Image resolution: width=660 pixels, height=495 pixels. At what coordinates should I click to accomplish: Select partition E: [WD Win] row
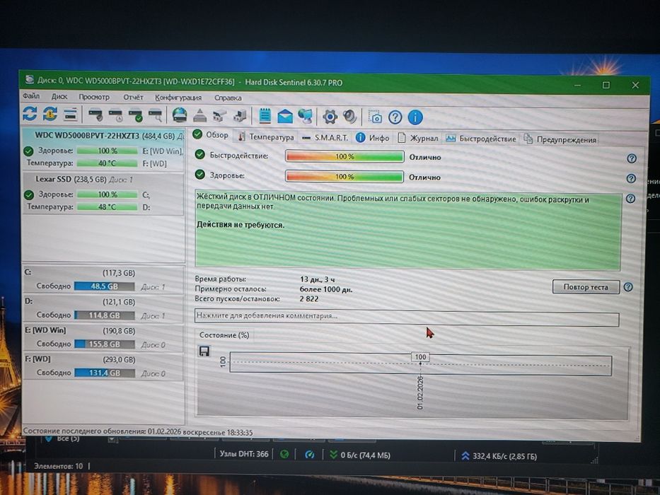(x=103, y=337)
